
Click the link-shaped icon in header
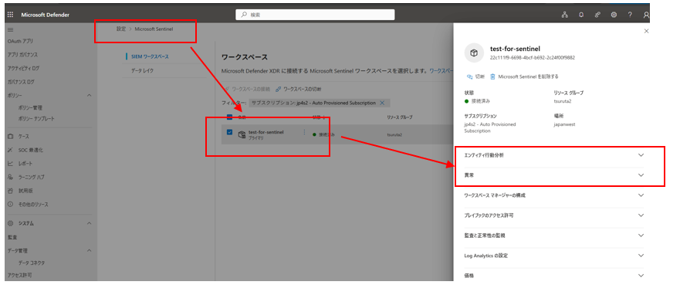pos(597,15)
